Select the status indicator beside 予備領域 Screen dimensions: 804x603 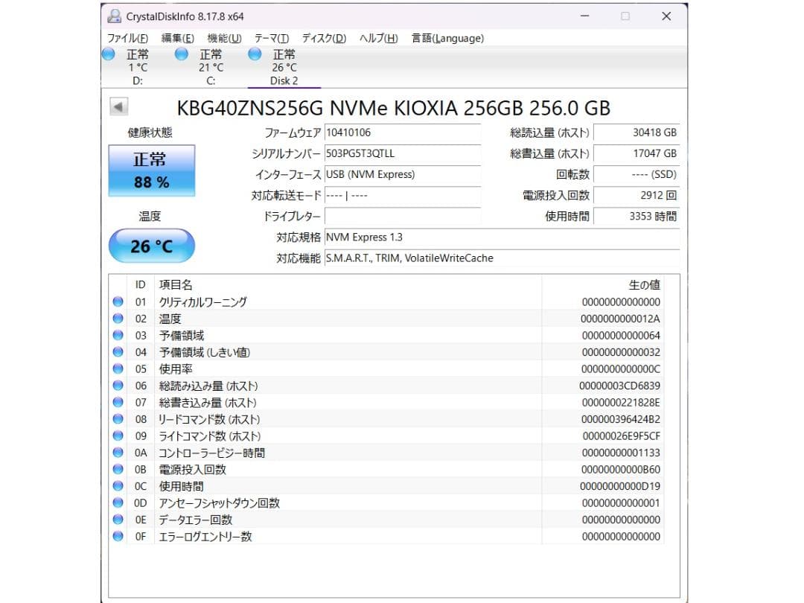coord(118,335)
